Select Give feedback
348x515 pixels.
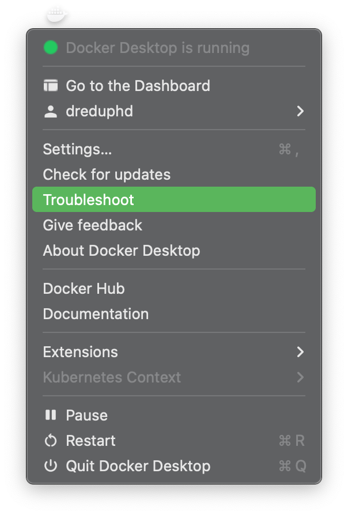[x=92, y=225]
